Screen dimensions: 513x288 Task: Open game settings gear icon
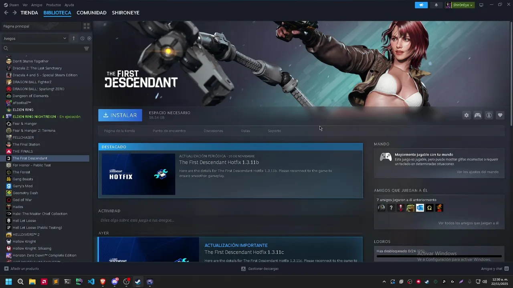pyautogui.click(x=467, y=115)
